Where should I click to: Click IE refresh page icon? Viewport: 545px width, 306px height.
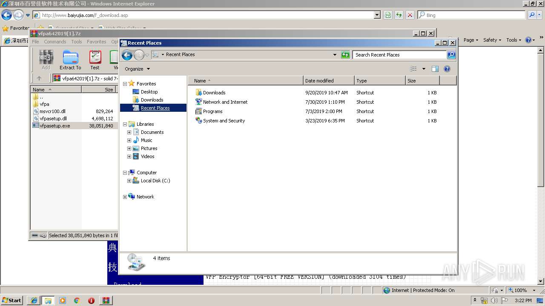coord(399,15)
